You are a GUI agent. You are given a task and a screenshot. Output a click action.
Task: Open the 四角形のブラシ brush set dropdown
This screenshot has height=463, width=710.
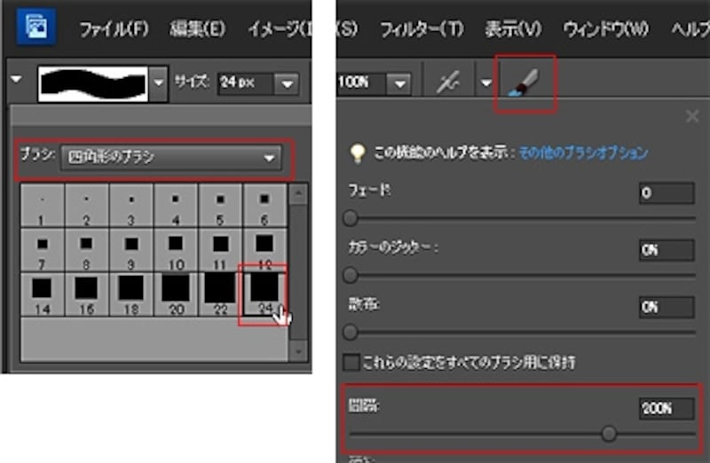pyautogui.click(x=171, y=158)
